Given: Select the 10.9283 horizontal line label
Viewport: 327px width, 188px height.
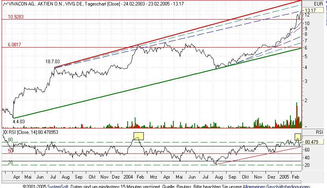Looking at the screenshot, I should coord(16,16).
